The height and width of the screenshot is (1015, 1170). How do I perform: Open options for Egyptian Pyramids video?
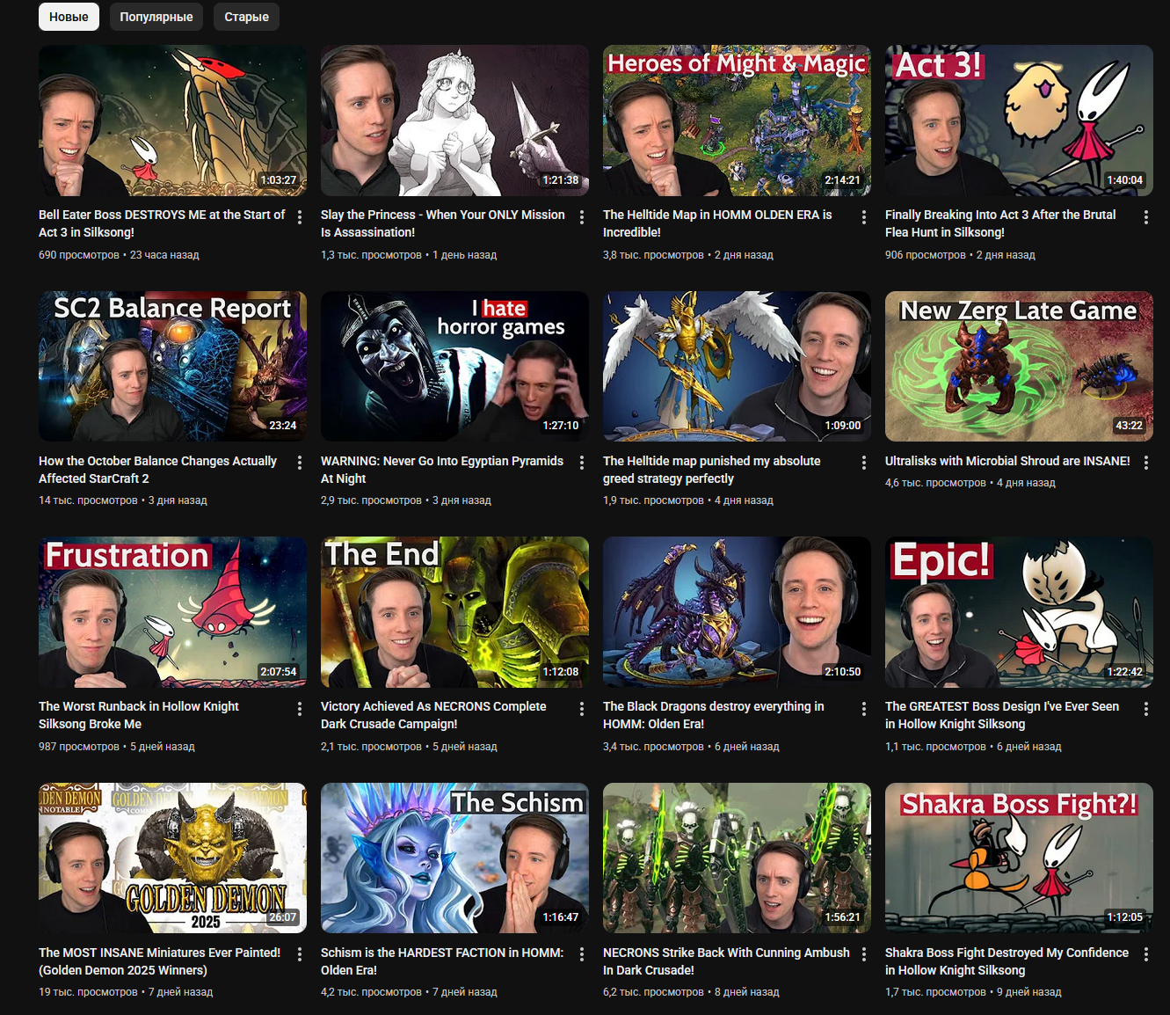click(582, 463)
